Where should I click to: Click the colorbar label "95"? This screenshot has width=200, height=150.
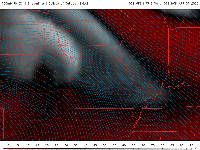pyautogui.click(x=191, y=145)
